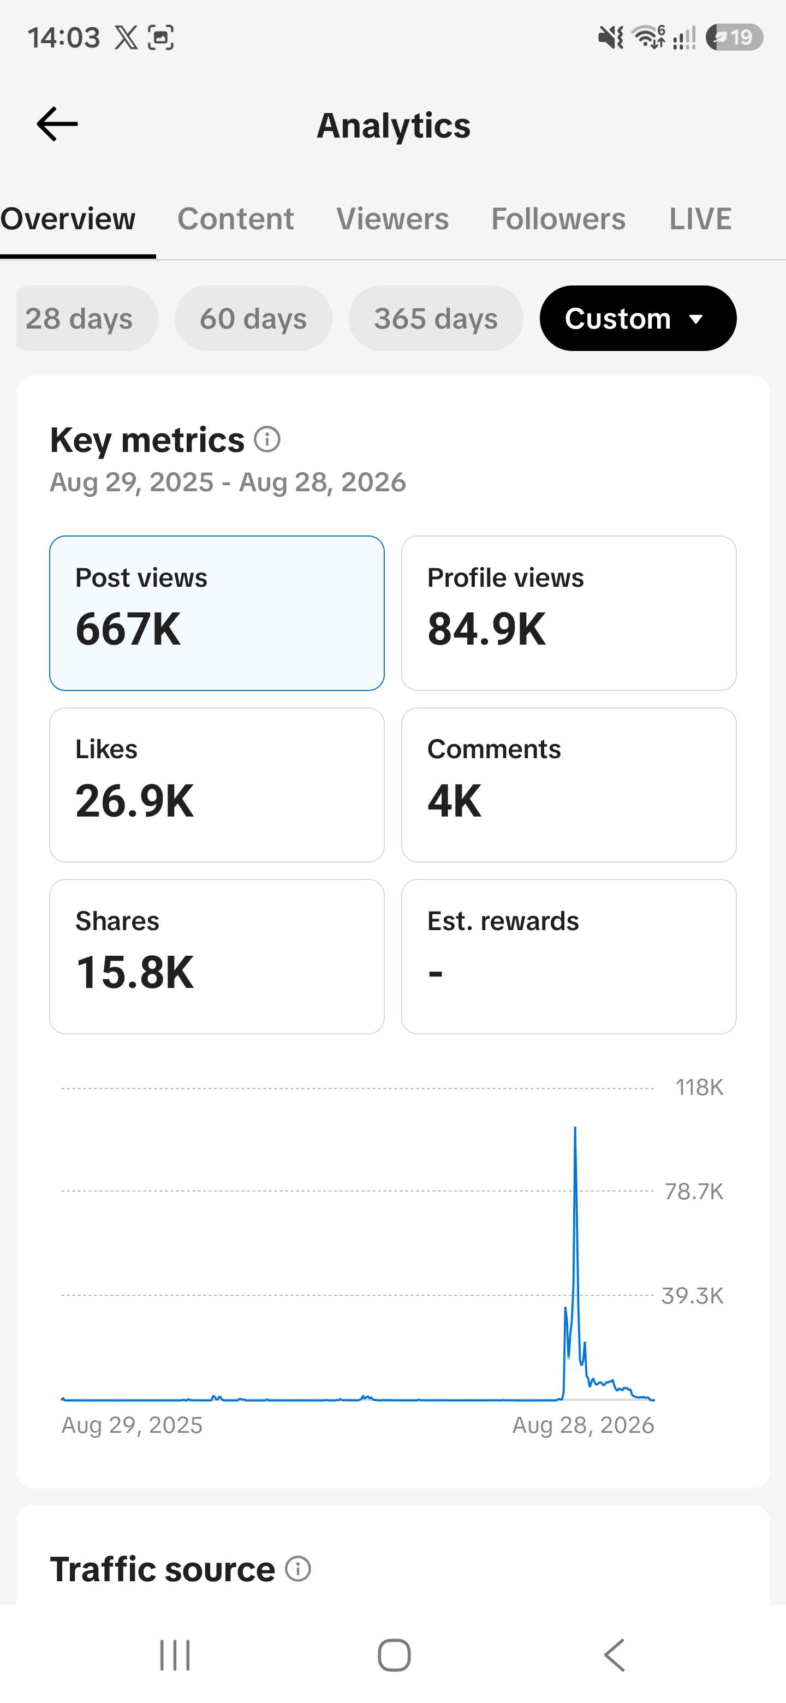The height and width of the screenshot is (1703, 786).
Task: Open the Viewers tab
Action: pyautogui.click(x=392, y=219)
